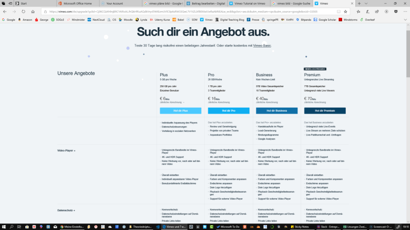Close the Vimeo tab
This screenshot has height=230, width=410.
point(352,4)
